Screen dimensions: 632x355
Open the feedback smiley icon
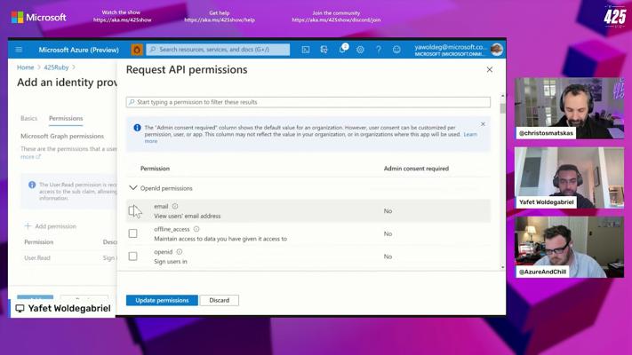point(396,50)
